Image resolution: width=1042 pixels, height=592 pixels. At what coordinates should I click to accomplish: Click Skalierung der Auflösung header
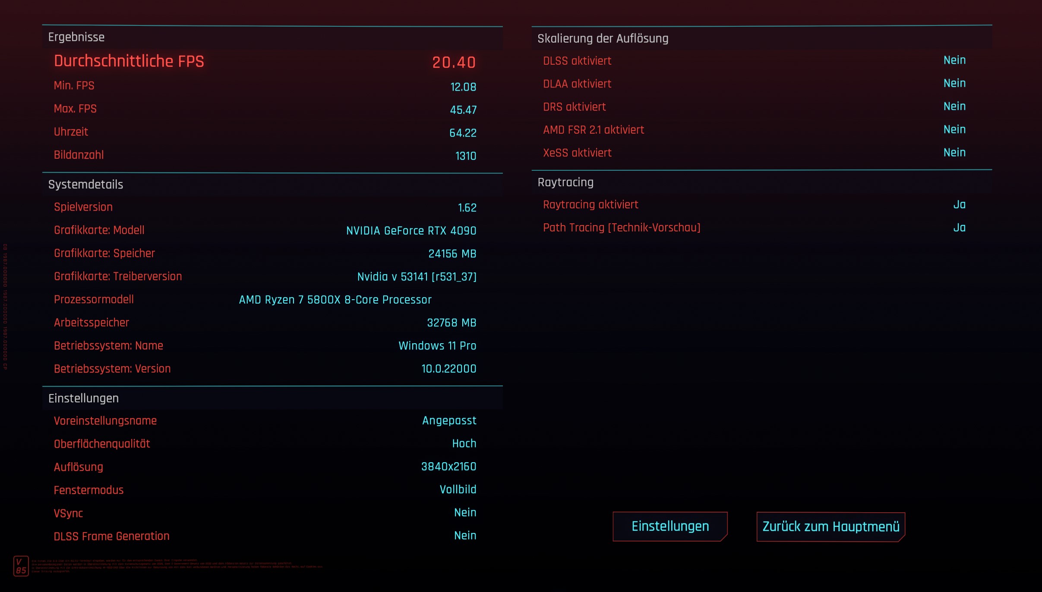[x=603, y=39]
